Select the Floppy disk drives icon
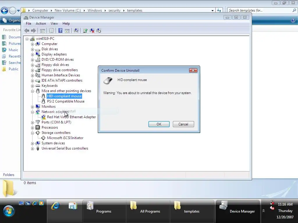The image size is (298, 223). click(x=38, y=65)
